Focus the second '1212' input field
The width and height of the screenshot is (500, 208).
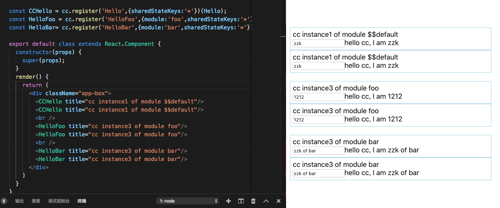point(318,119)
